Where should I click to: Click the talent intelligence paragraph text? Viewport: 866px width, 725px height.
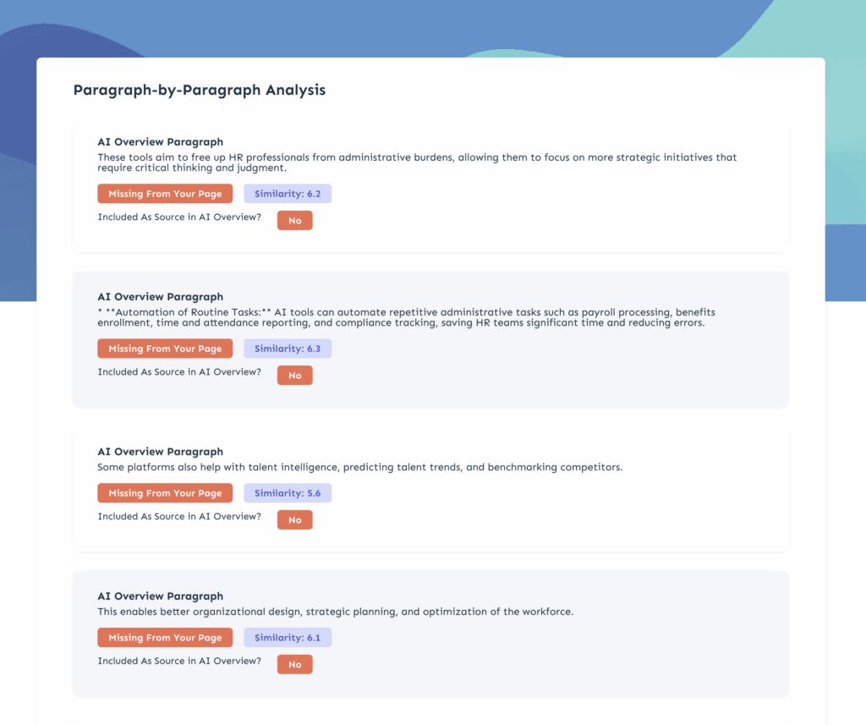(360, 467)
